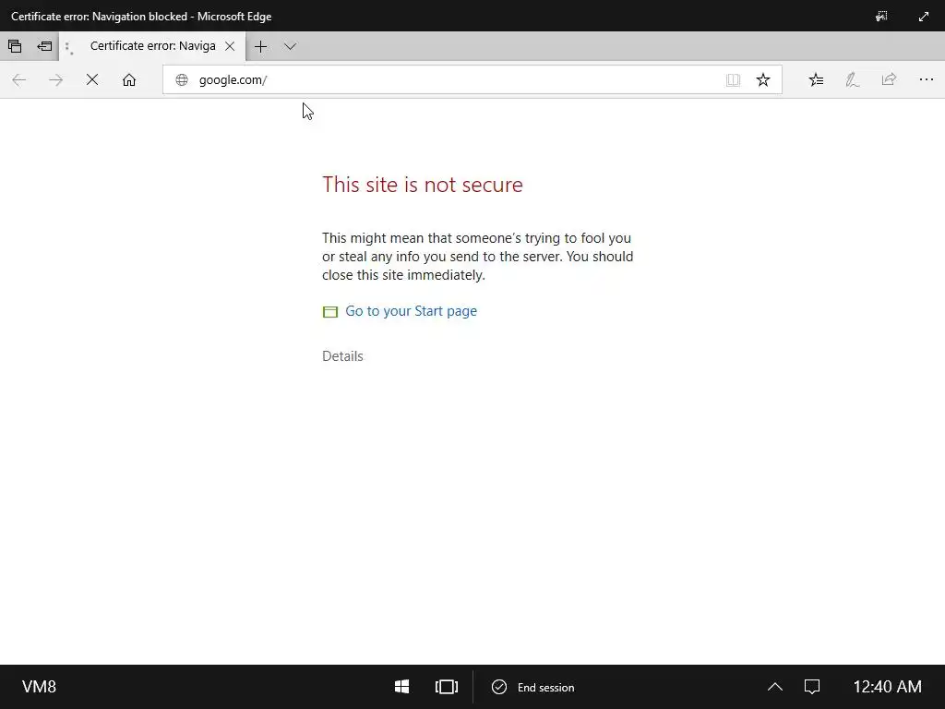Stop loading the page with X button

[x=92, y=79]
